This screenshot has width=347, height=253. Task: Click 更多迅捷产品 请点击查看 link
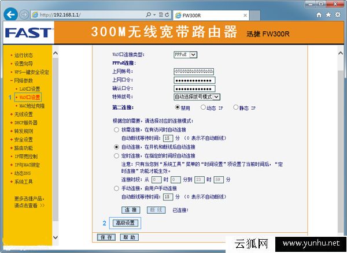tap(29, 202)
